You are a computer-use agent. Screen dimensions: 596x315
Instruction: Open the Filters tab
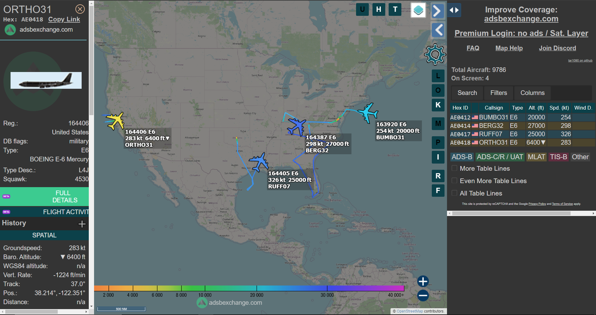coord(499,93)
